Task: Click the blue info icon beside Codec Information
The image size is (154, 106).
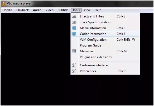Action: click(x=74, y=34)
